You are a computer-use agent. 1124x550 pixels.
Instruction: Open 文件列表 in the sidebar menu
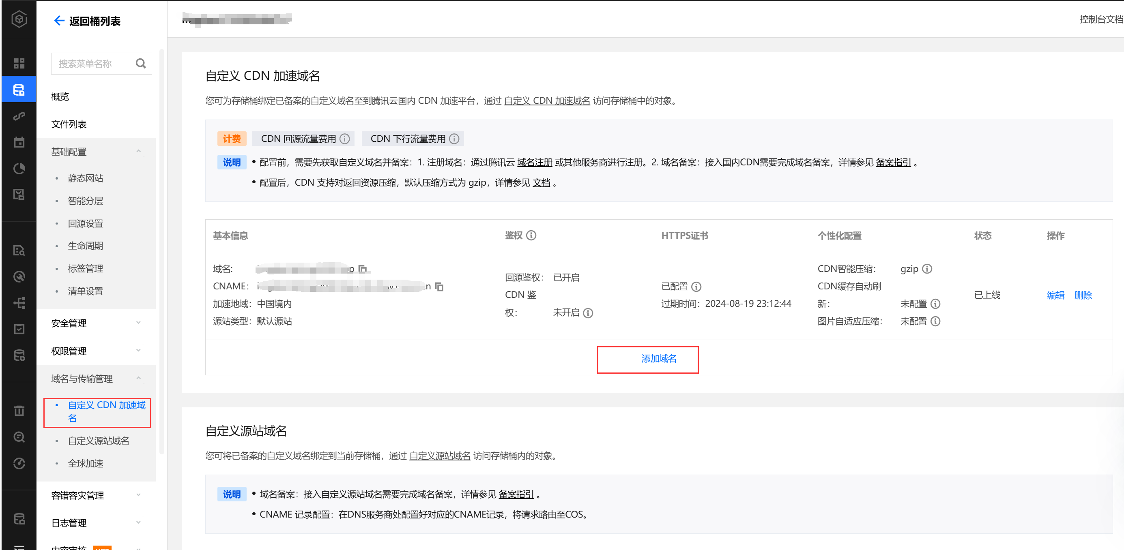[x=69, y=124]
